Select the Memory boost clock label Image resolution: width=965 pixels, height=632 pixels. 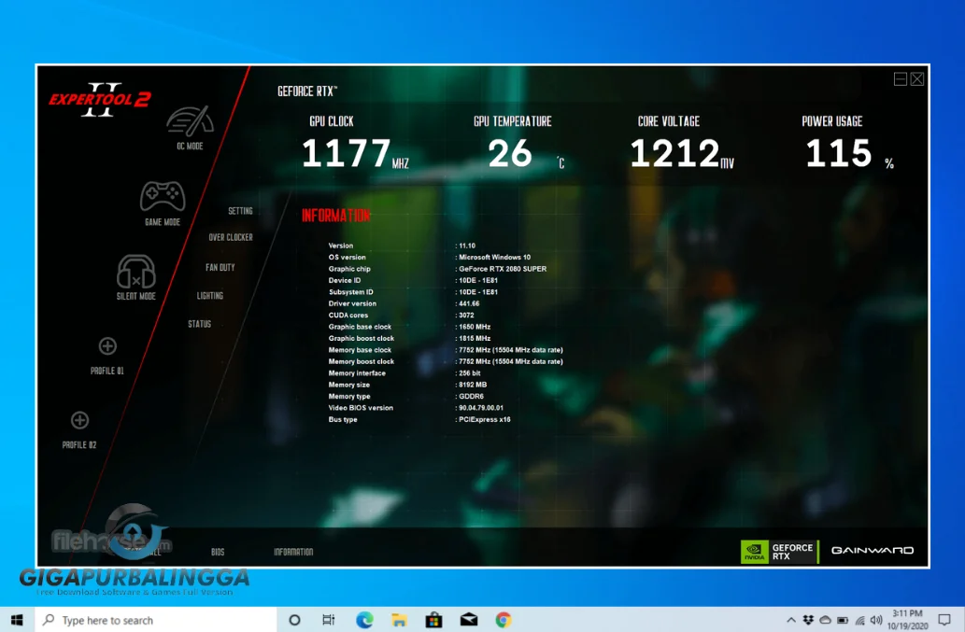[x=362, y=361]
